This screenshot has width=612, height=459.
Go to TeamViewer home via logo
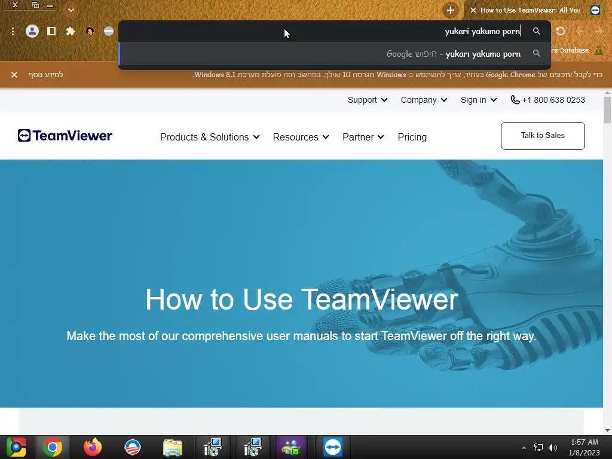click(65, 136)
